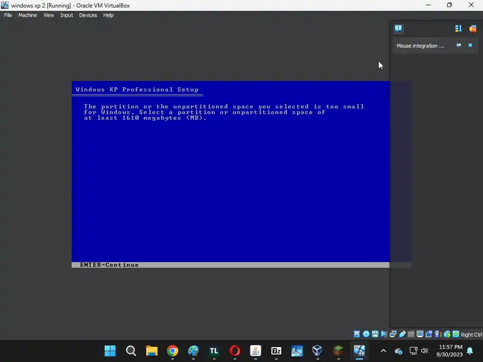Click the delete finished notifications icon
The height and width of the screenshot is (362, 483).
coord(473,29)
